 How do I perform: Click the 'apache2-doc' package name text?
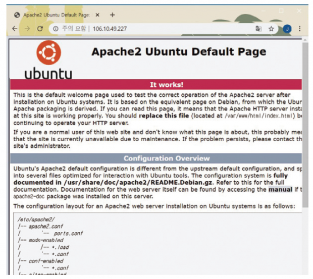click(29, 196)
